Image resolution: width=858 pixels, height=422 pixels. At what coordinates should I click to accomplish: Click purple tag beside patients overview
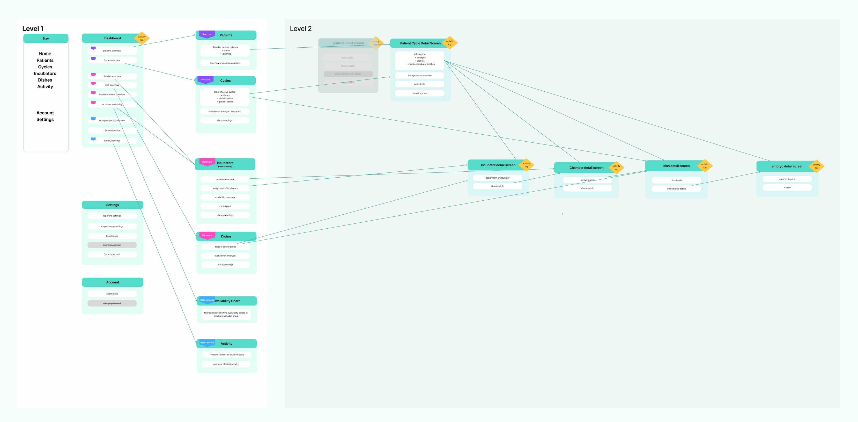[93, 48]
